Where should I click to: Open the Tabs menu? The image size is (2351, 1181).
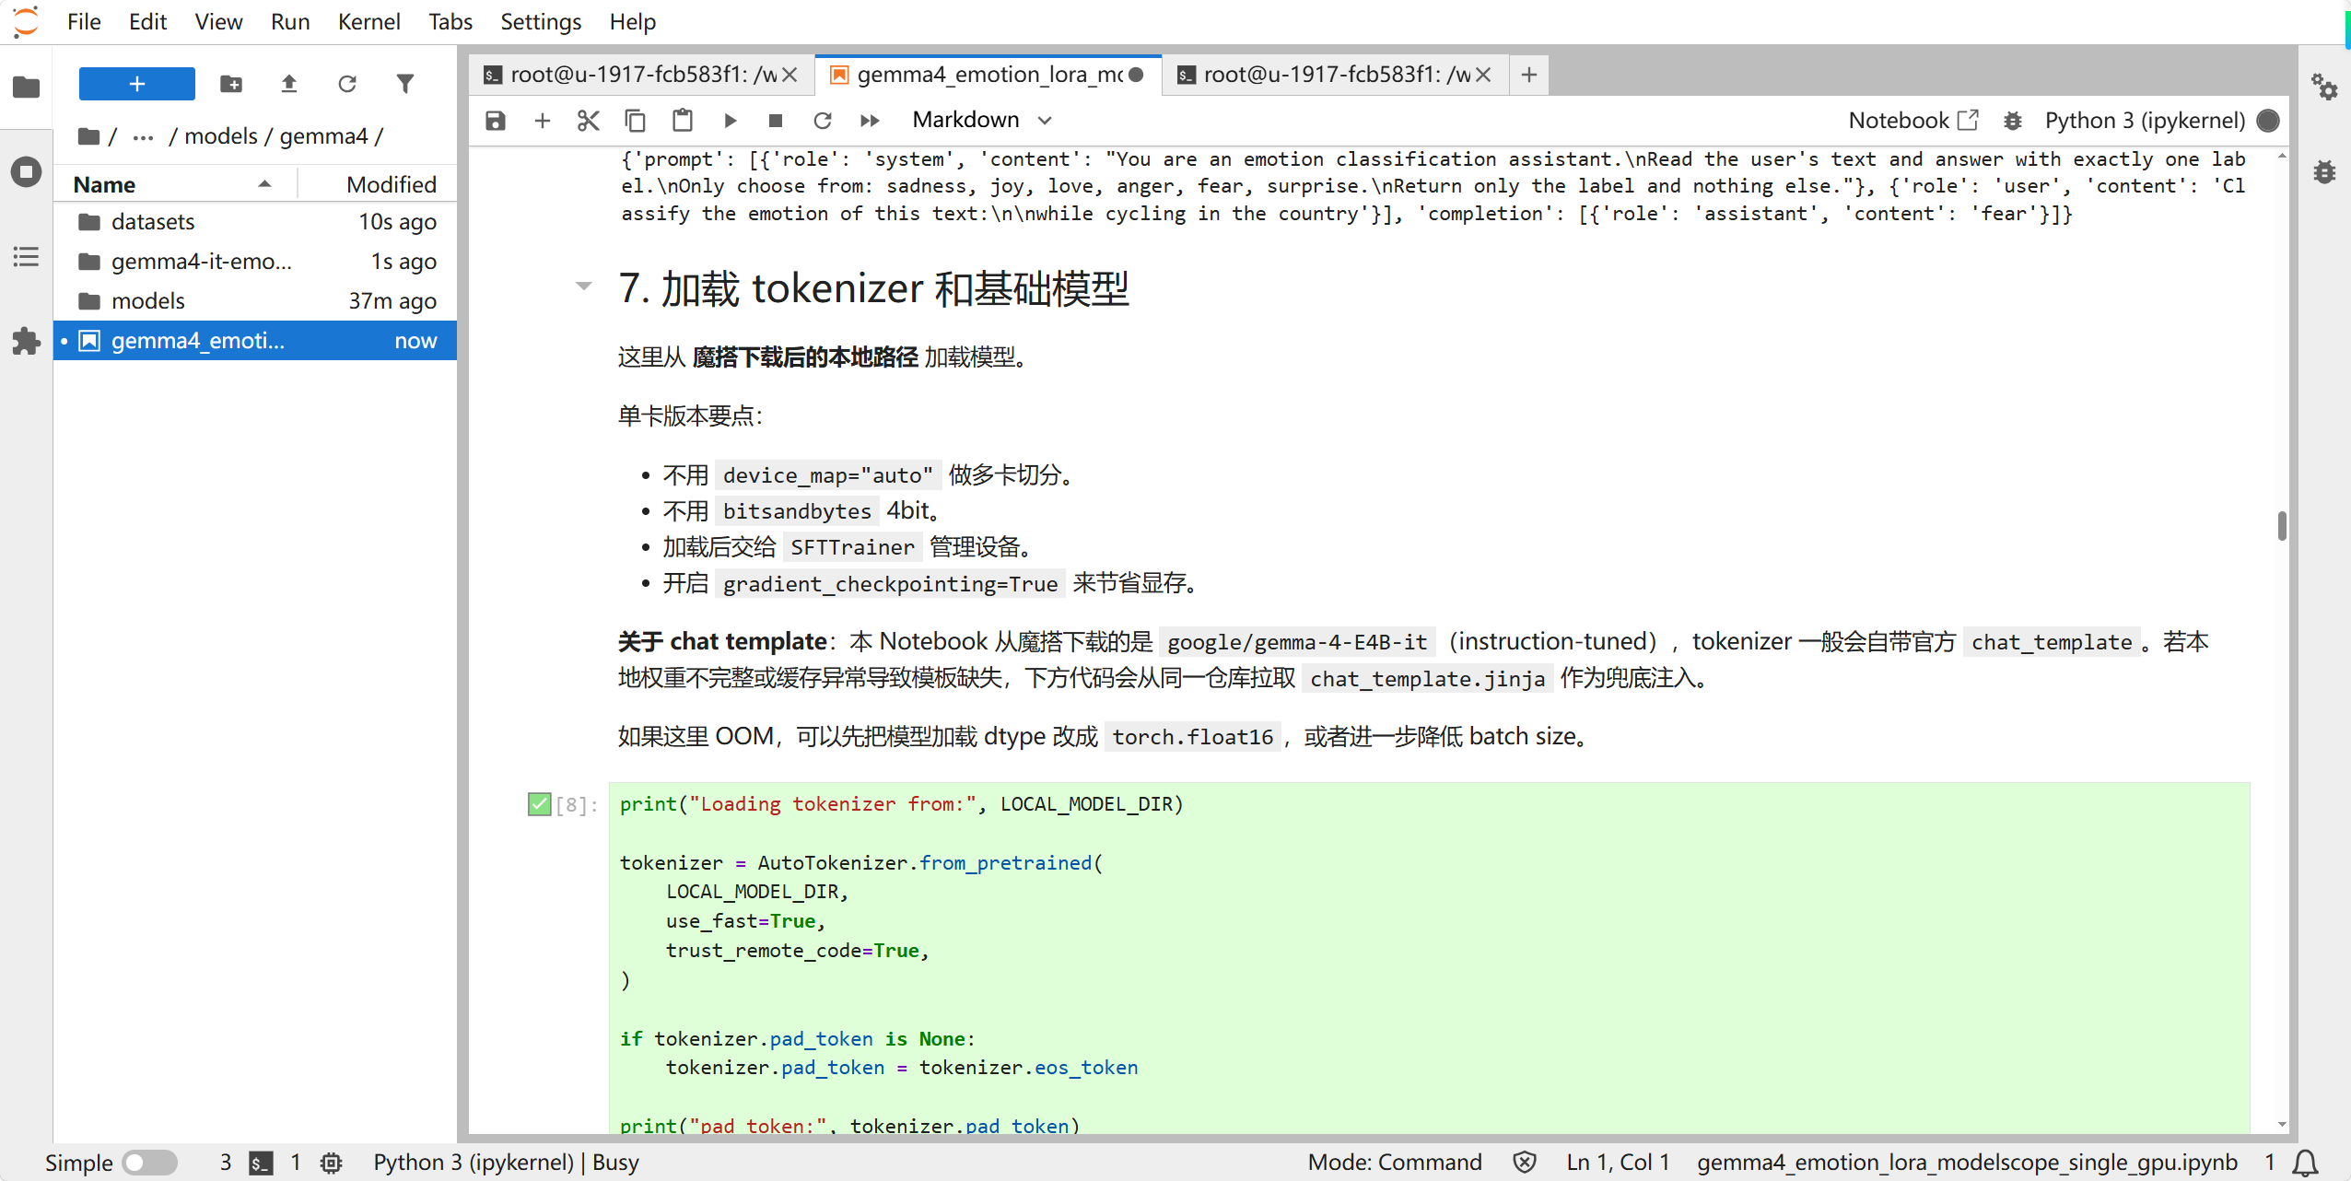click(450, 21)
